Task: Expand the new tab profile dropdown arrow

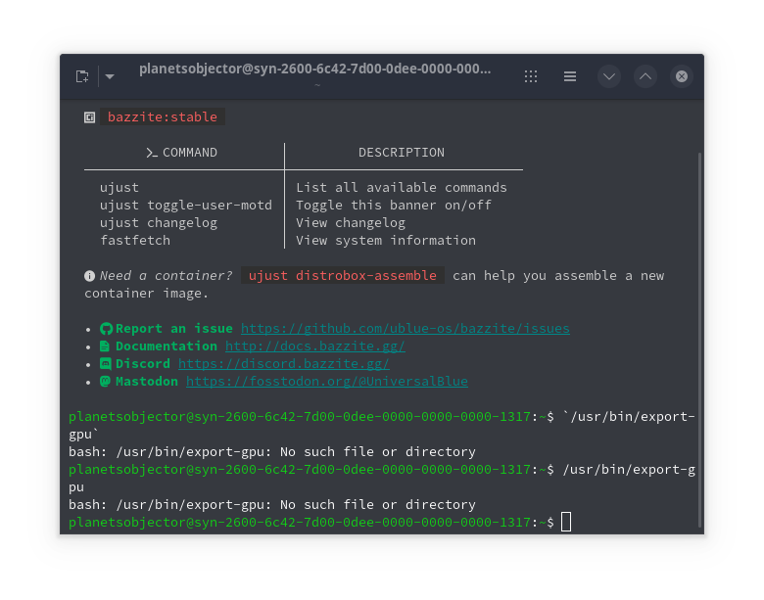Action: (x=110, y=76)
